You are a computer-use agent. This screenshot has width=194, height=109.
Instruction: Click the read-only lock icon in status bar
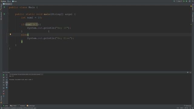(190, 108)
